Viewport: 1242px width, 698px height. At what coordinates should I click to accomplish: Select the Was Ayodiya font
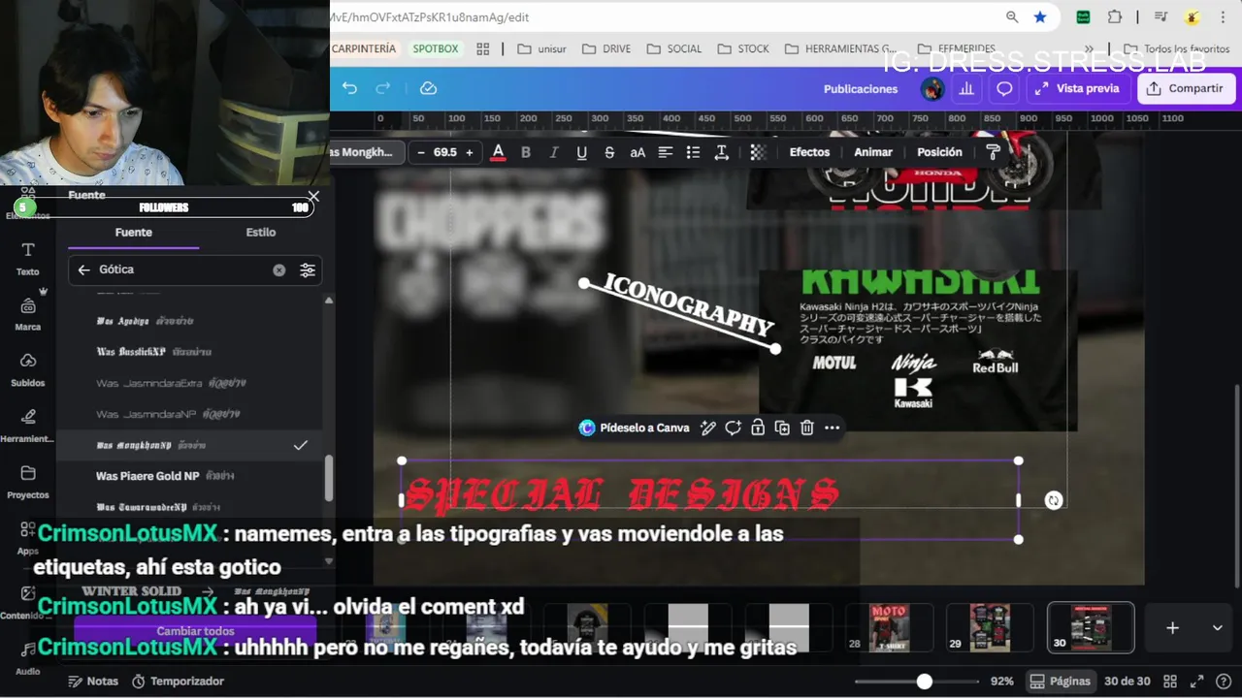[189, 321]
